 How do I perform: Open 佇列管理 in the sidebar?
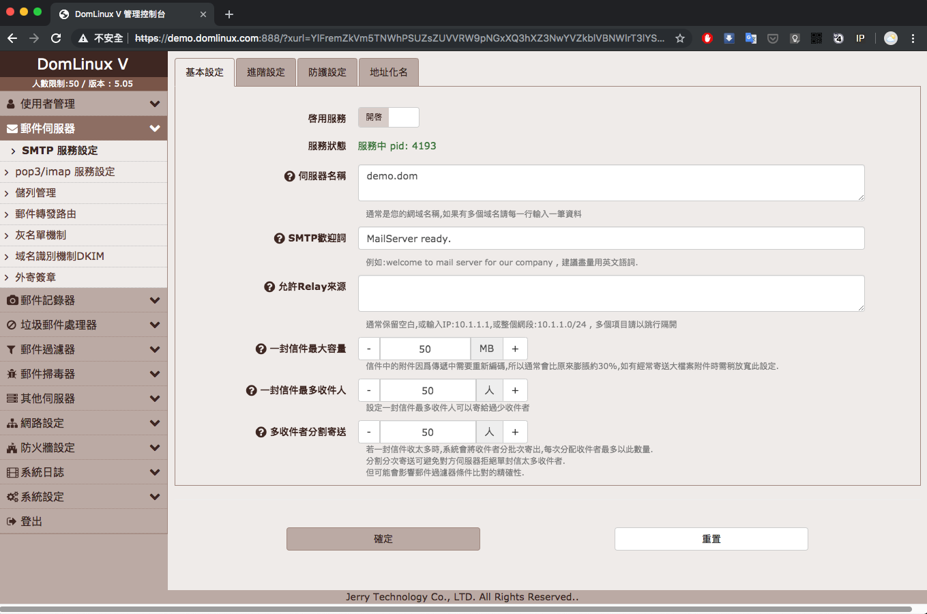(x=83, y=193)
